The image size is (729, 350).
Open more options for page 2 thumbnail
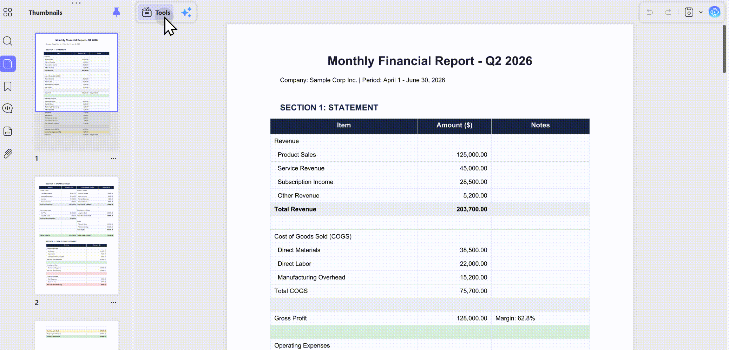pos(113,302)
